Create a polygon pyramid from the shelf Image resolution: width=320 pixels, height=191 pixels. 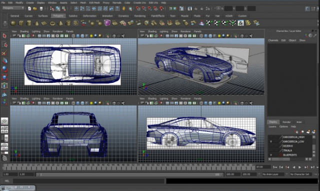60,23
